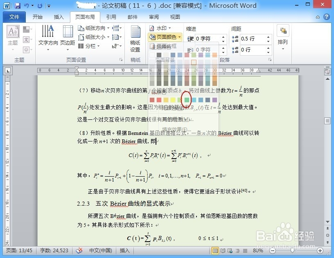Screen dimensions: 334x258
Task: Increase the 0.5 行 spacing-before value
Action: (x=269, y=37)
